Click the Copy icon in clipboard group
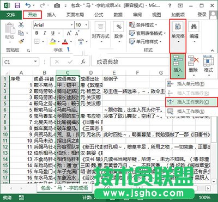Screen dimensions: 218x202 click(21, 33)
